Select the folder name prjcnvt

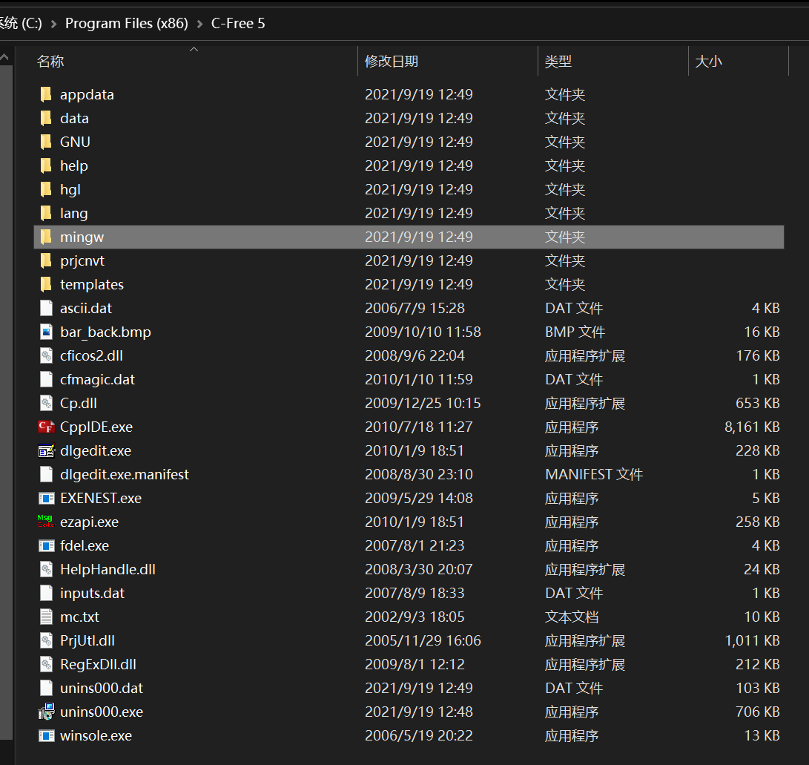pos(82,260)
